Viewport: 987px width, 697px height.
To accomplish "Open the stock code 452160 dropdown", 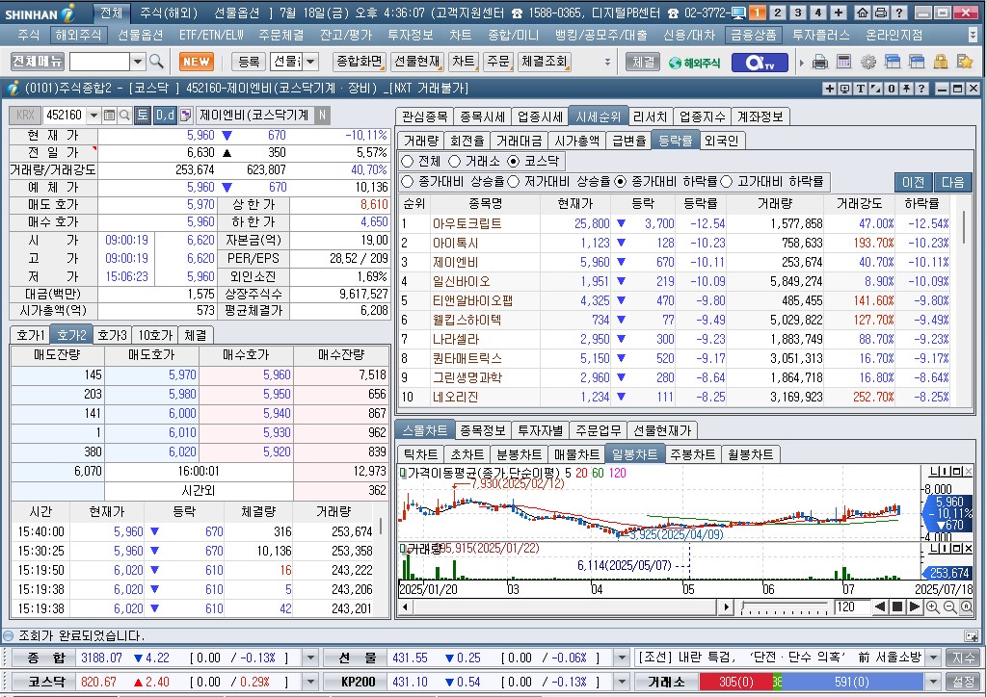I will pyautogui.click(x=93, y=115).
